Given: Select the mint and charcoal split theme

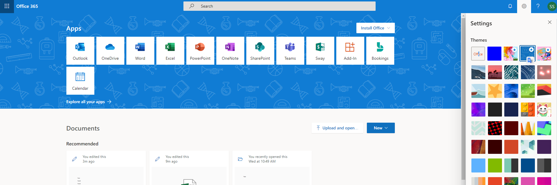Looking at the screenshot, I should (511, 165).
